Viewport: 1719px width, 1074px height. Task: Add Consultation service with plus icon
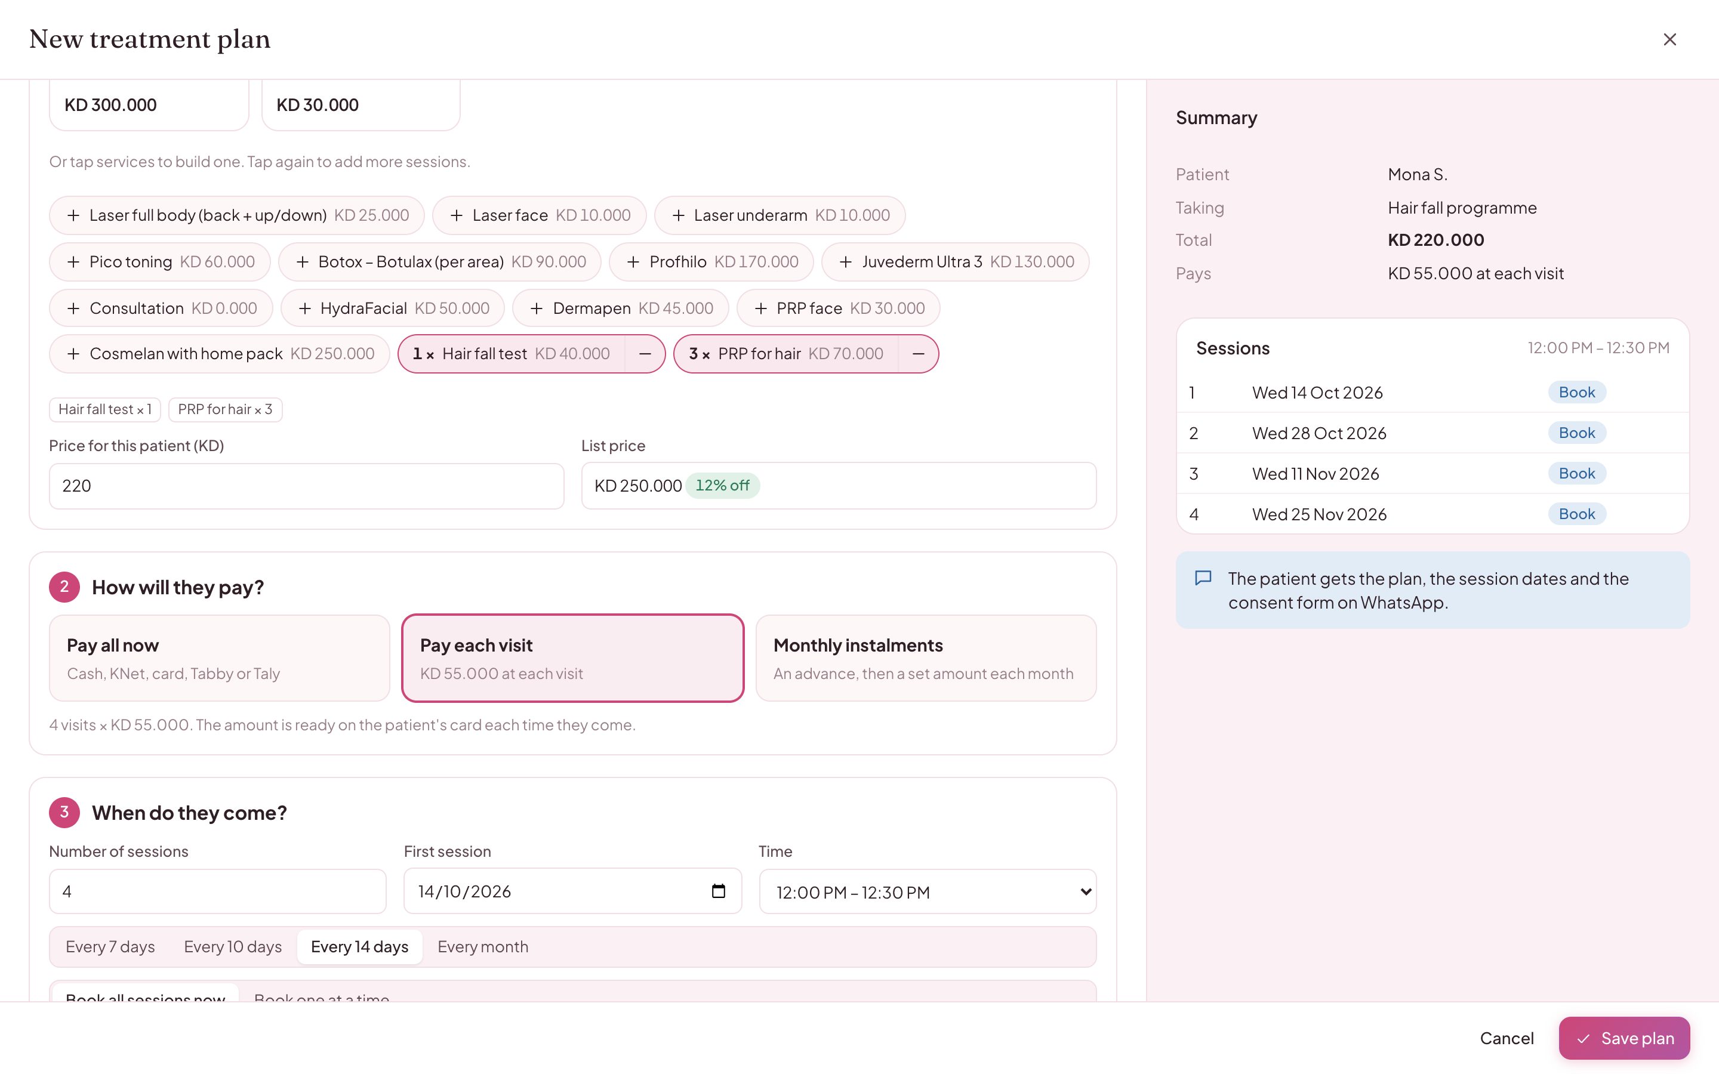click(73, 308)
